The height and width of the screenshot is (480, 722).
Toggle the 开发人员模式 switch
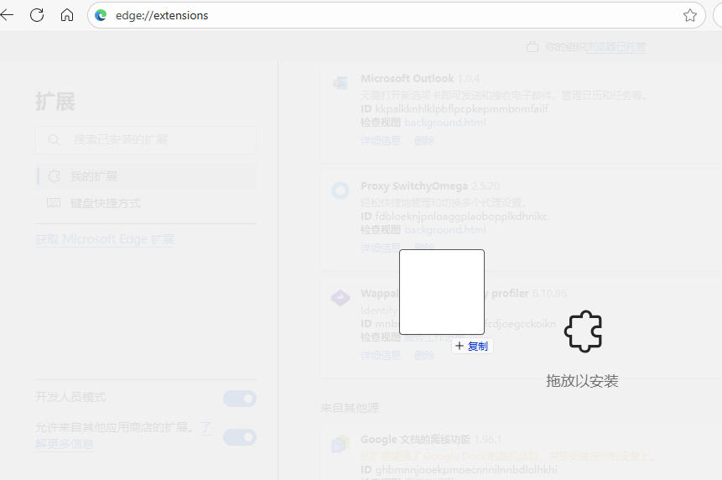[240, 399]
